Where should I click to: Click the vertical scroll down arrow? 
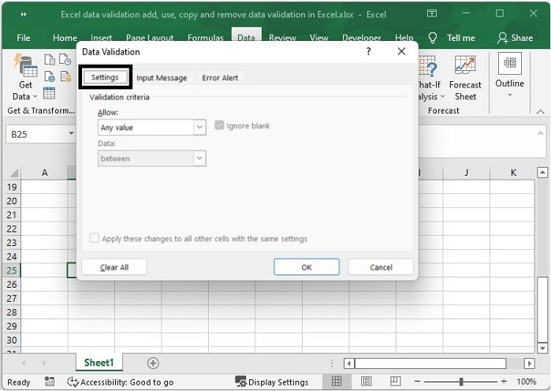pyautogui.click(x=542, y=348)
